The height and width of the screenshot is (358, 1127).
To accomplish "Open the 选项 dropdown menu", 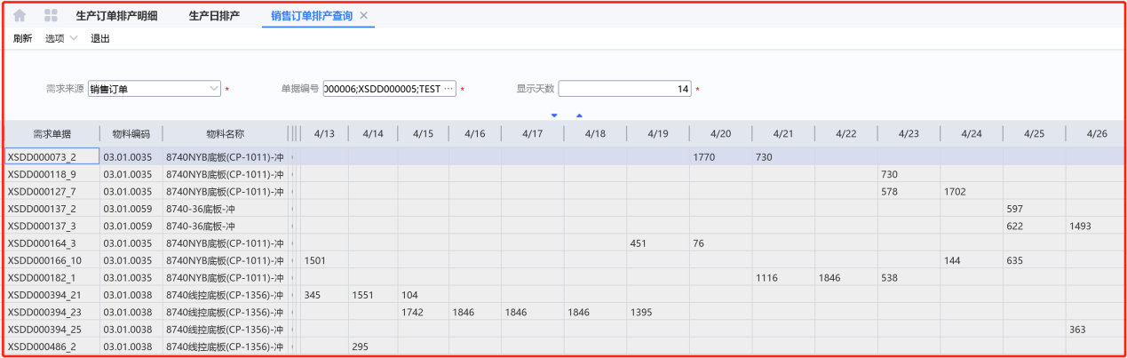I will coord(61,38).
